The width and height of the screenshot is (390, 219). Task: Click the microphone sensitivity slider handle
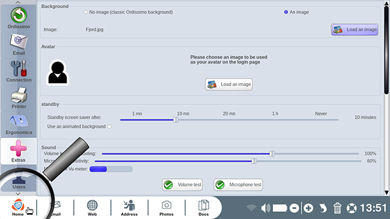tap(254, 161)
